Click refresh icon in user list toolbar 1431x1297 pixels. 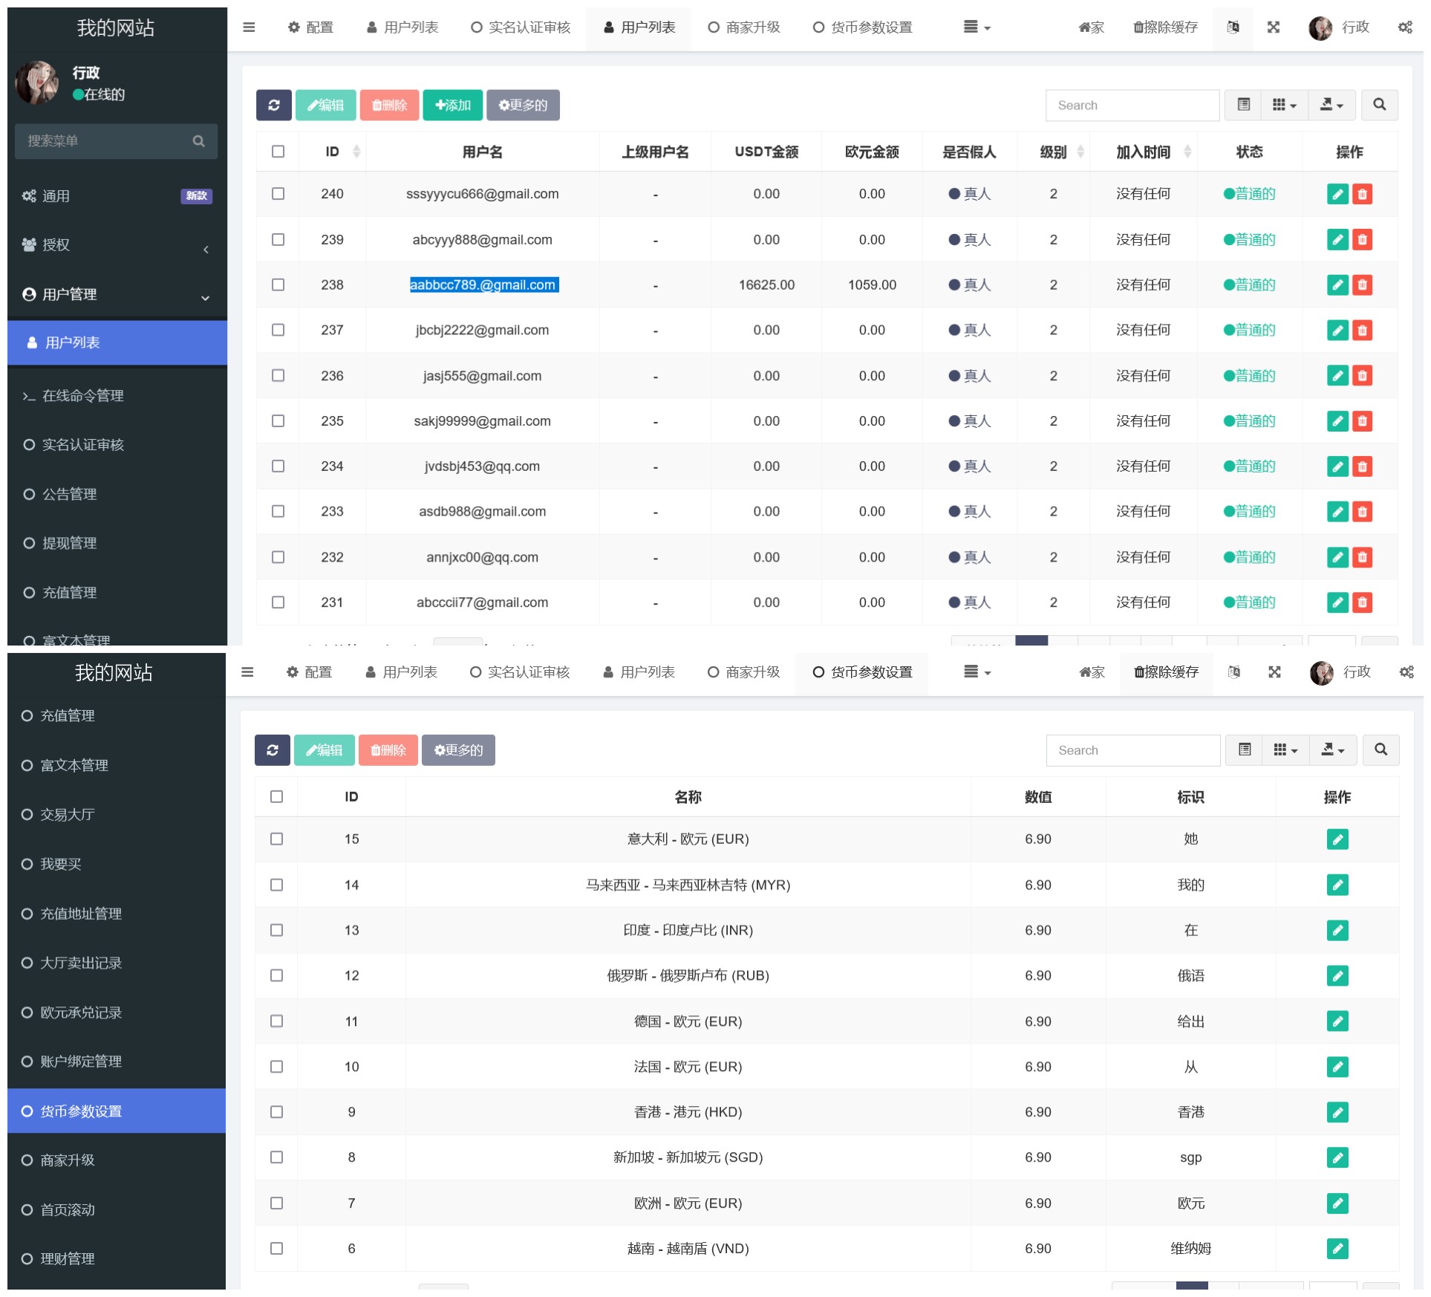tap(273, 105)
